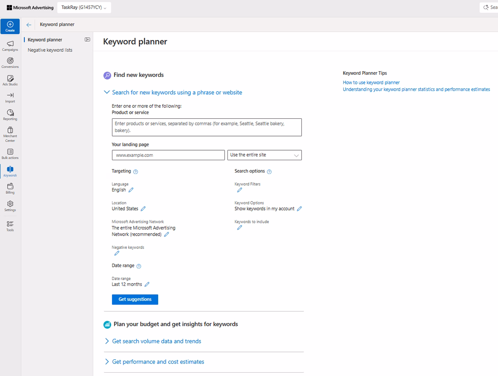Click the Get suggestions button
Screen dimensions: 498x376
[135, 299]
